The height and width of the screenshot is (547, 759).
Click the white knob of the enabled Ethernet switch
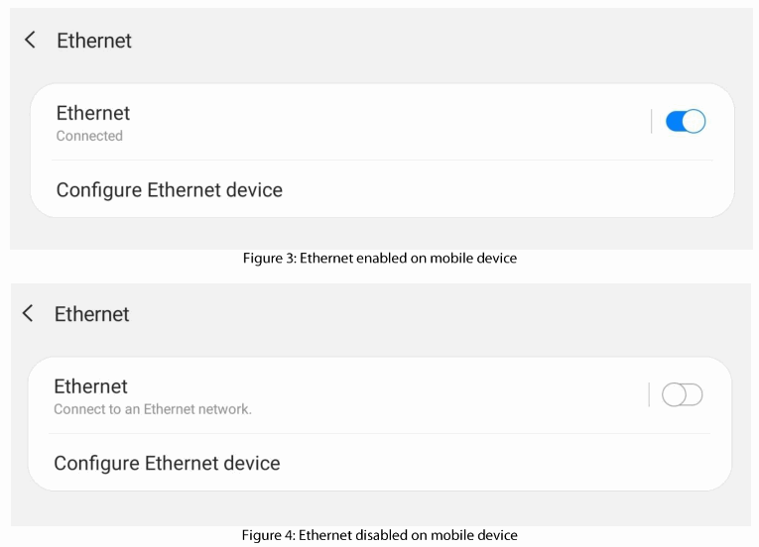pyautogui.click(x=695, y=122)
